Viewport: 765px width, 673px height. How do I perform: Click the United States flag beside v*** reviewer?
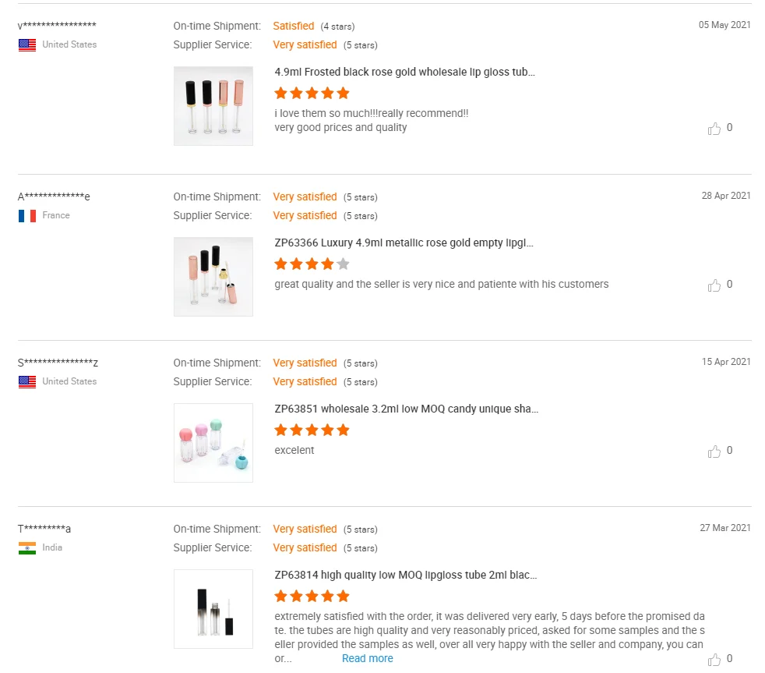point(27,45)
